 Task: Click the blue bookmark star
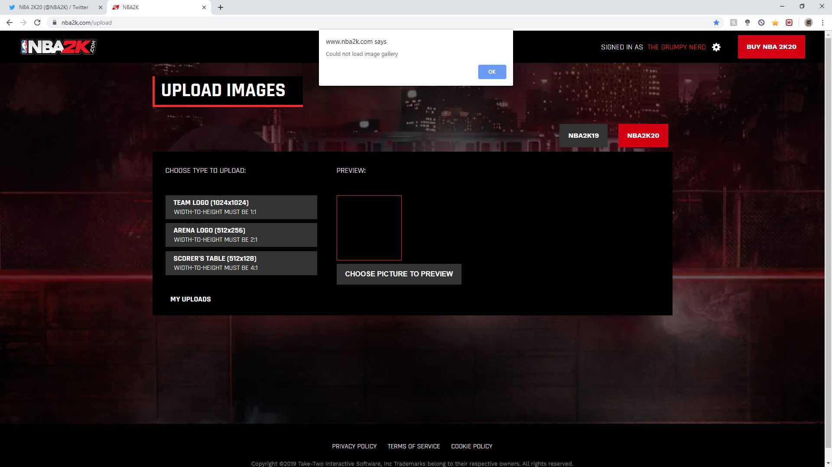(x=716, y=23)
